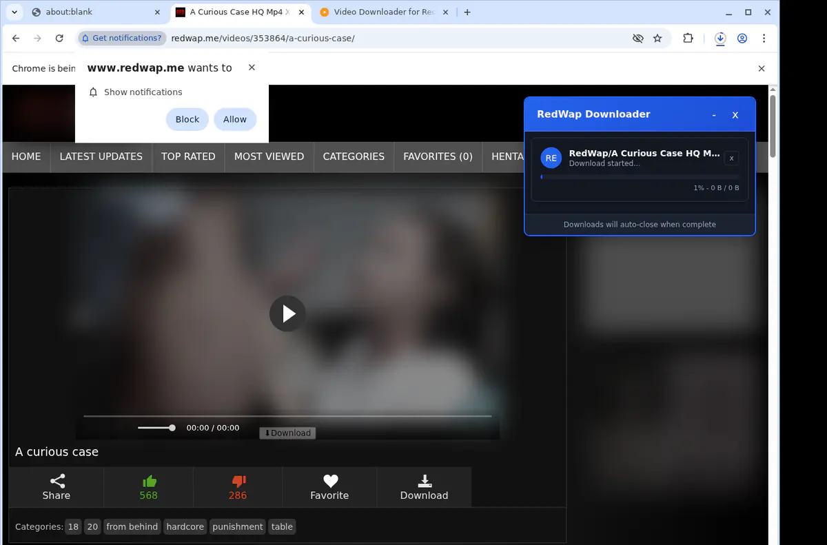Close the notification permission prompt
This screenshot has width=827, height=545.
(252, 68)
